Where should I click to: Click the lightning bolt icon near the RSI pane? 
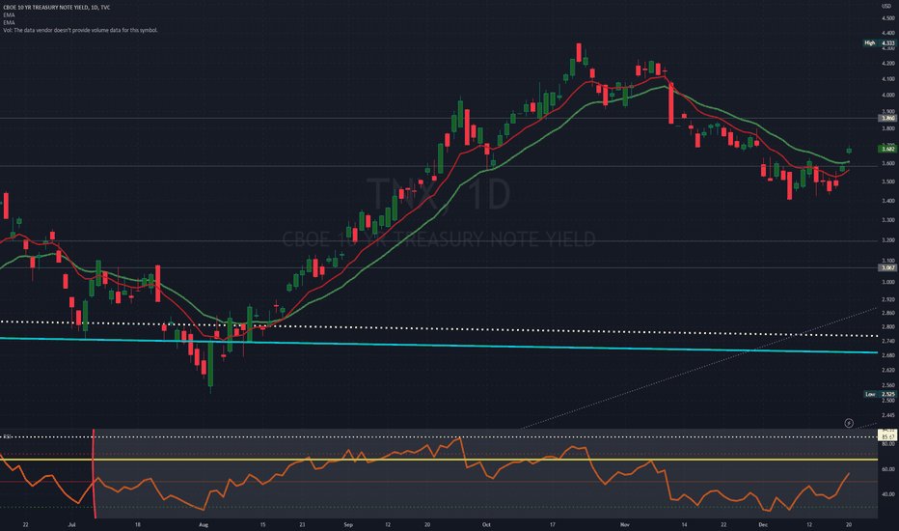[x=849, y=423]
